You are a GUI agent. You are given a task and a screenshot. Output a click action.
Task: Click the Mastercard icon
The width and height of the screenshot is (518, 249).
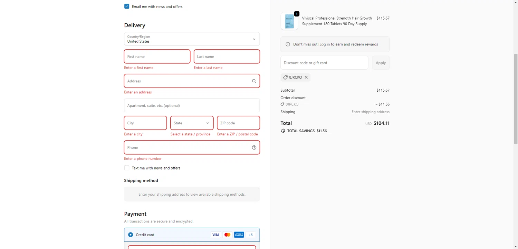pos(227,235)
